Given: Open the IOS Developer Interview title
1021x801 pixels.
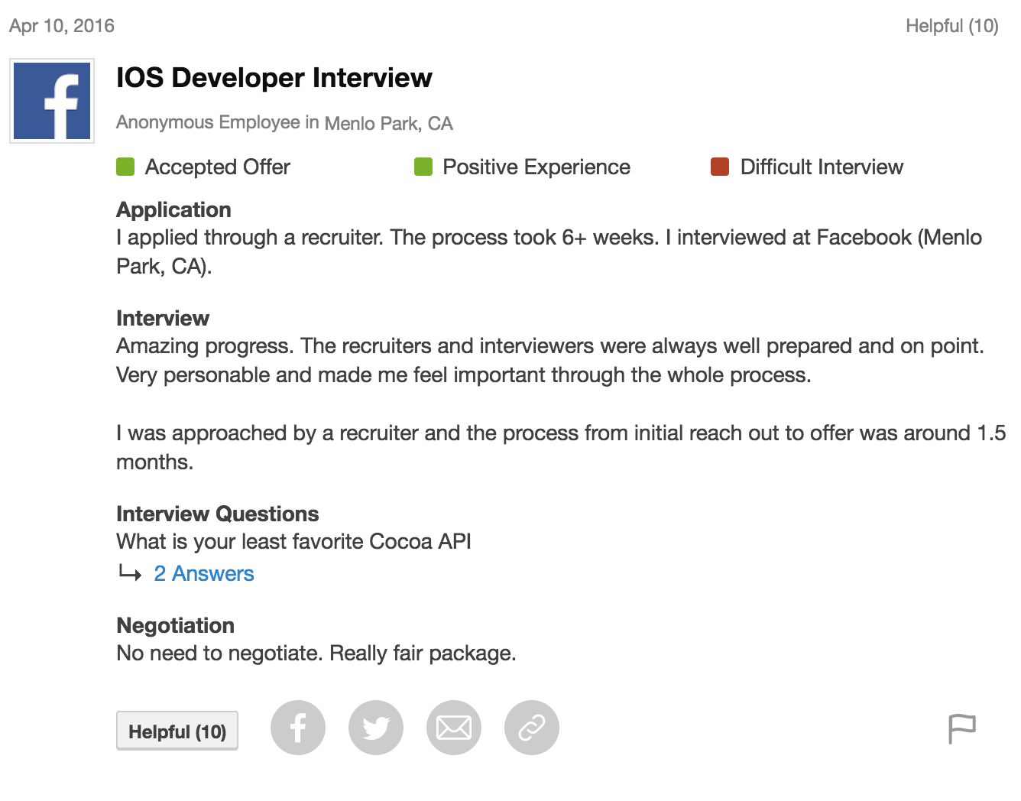Looking at the screenshot, I should pos(274,78).
